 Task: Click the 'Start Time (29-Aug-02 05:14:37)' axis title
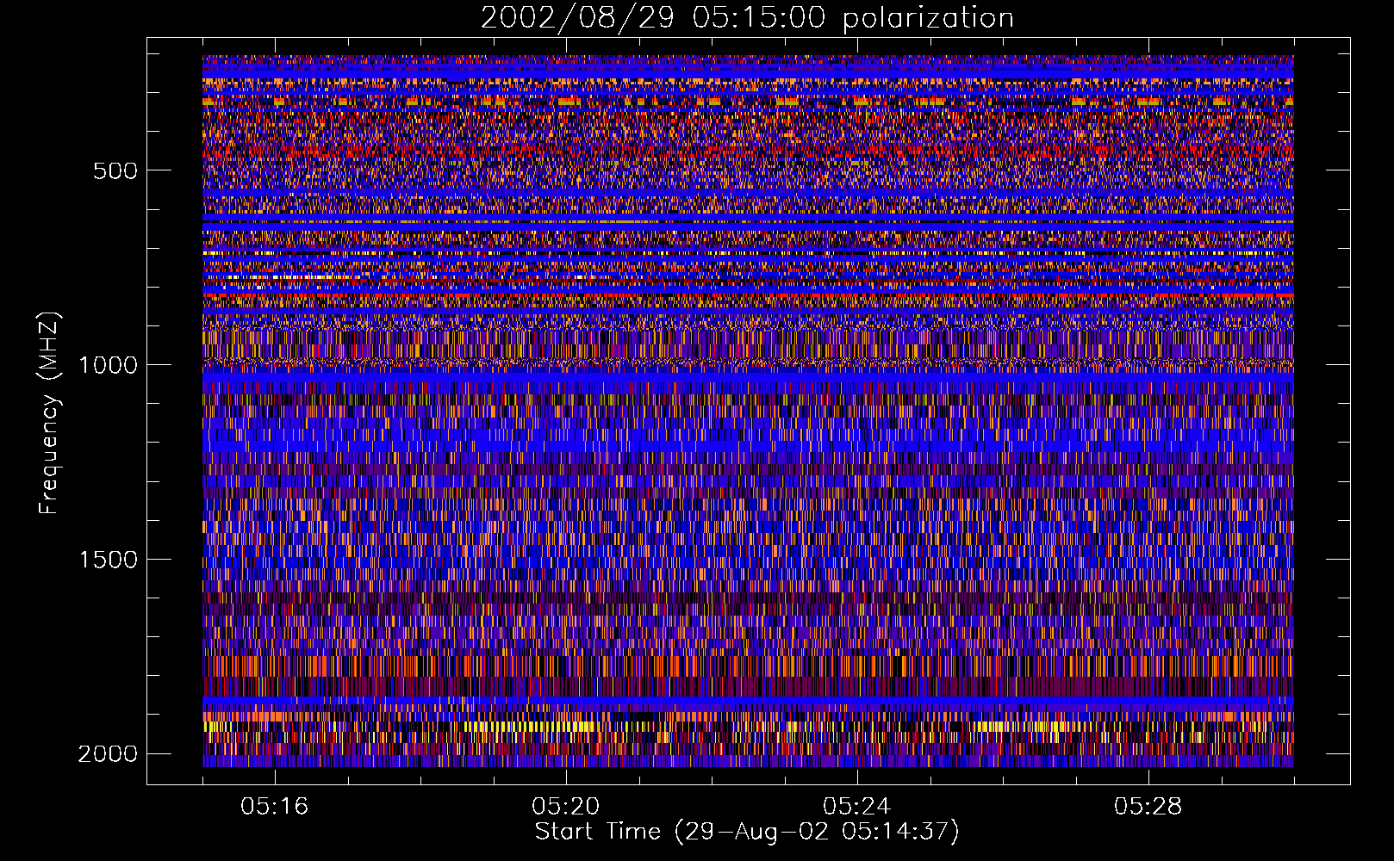pyautogui.click(x=747, y=832)
